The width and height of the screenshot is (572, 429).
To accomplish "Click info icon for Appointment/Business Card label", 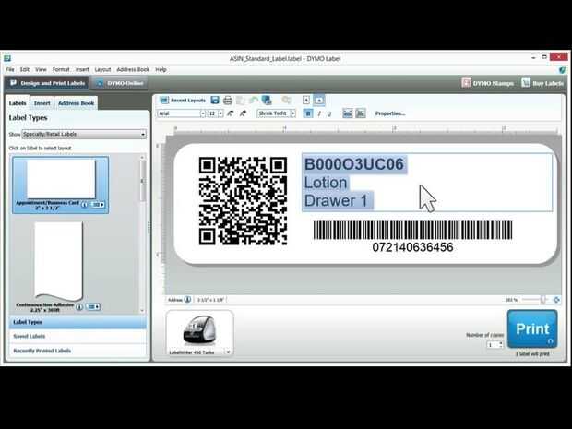I will pos(84,205).
